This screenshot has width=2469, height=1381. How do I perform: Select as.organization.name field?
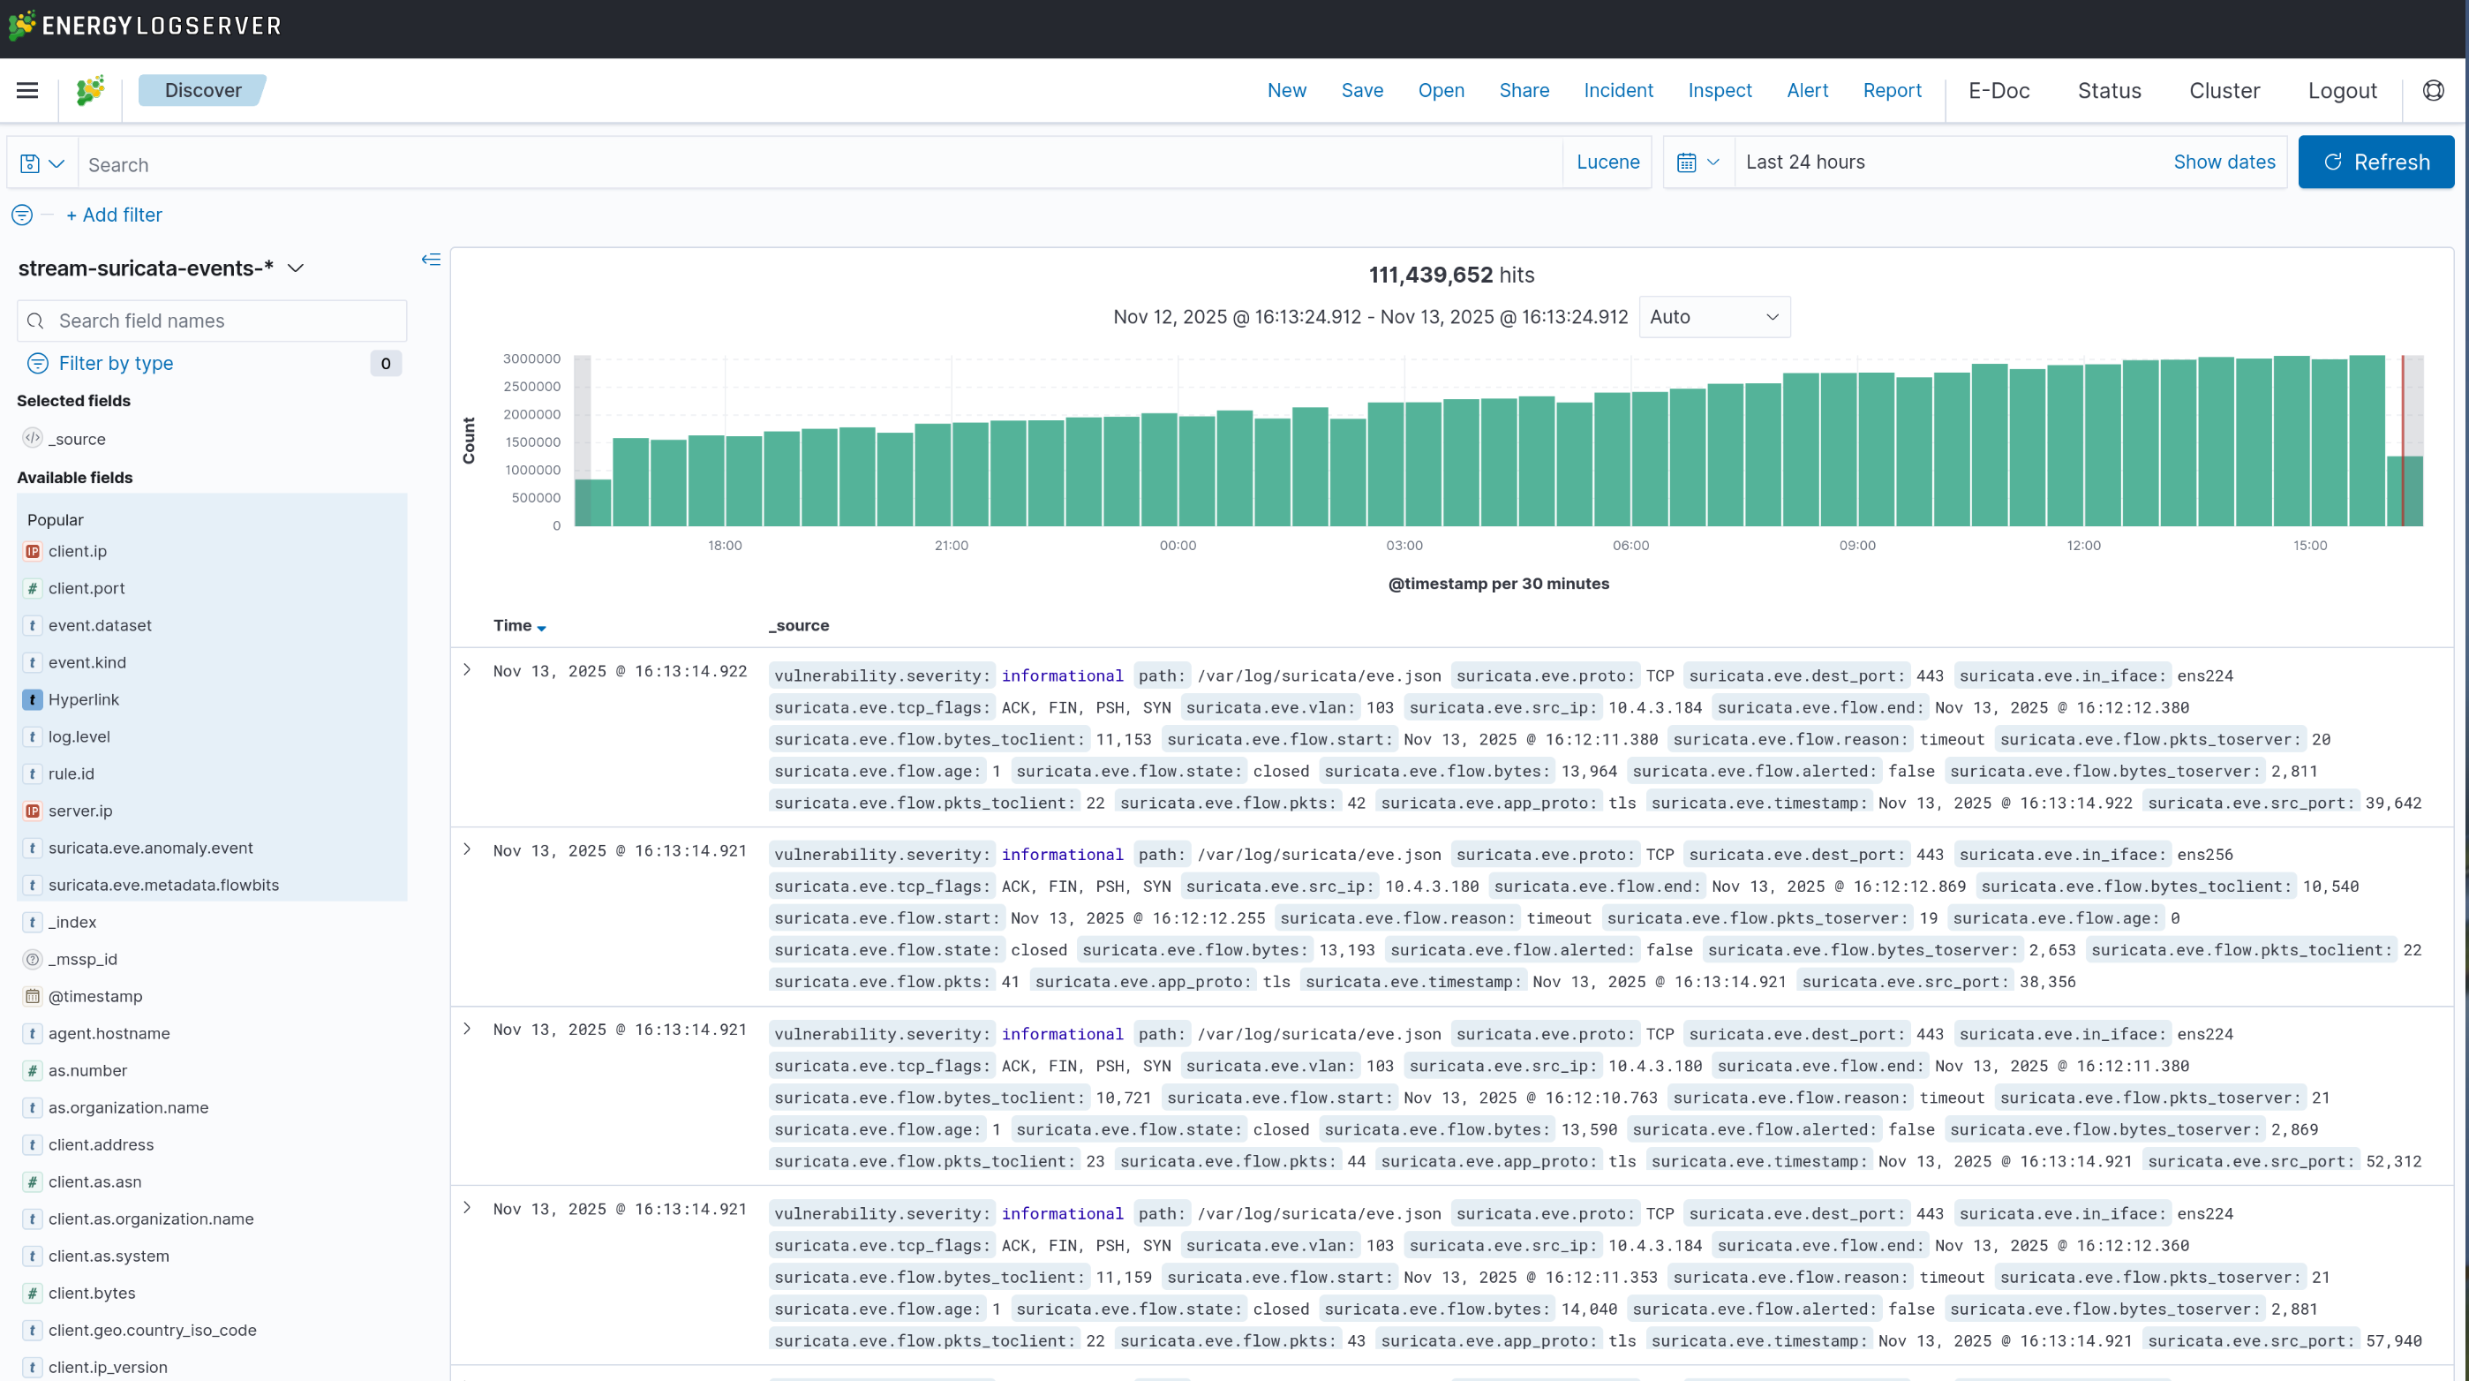click(128, 1107)
